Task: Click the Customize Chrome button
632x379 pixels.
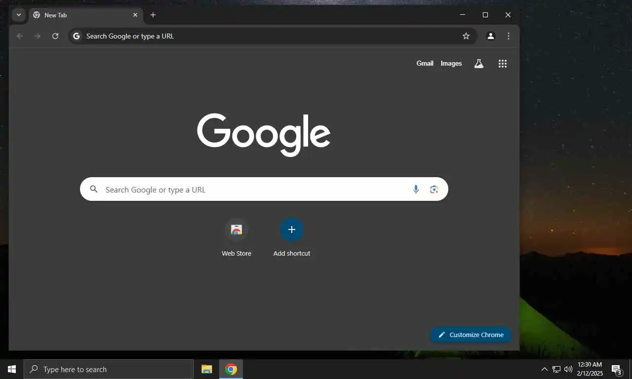Action: (x=471, y=335)
